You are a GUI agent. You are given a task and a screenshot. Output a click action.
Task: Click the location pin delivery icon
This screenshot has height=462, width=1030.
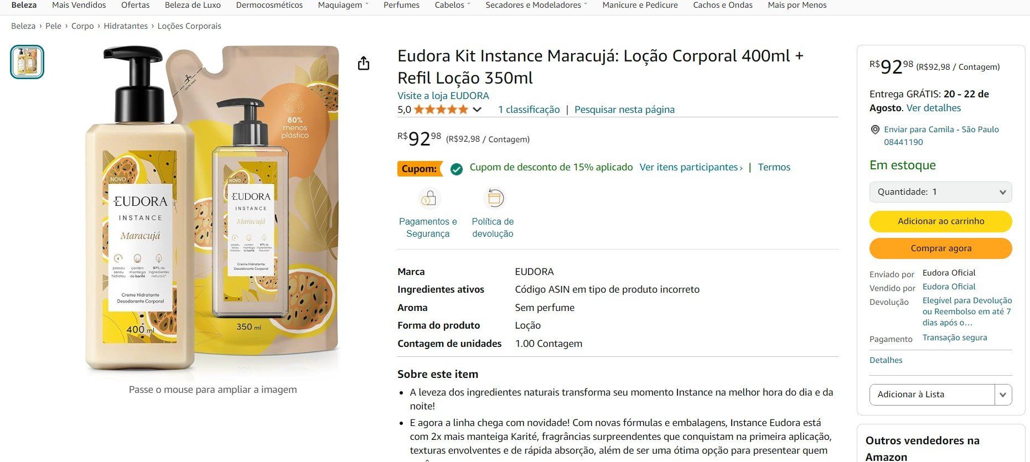[x=875, y=129]
